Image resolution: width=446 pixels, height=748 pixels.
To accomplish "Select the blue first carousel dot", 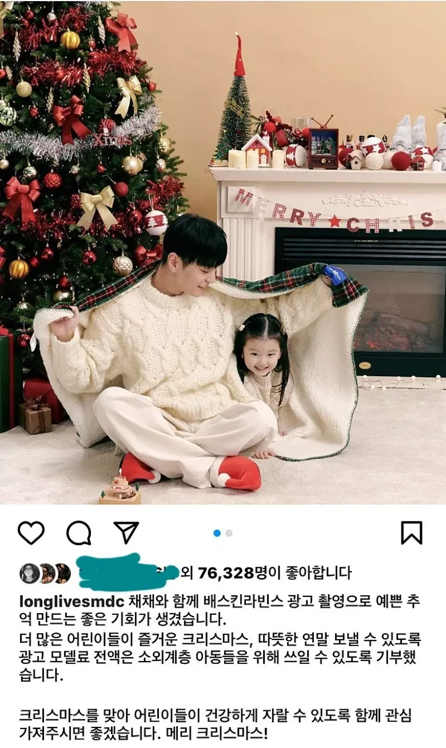I will click(217, 533).
